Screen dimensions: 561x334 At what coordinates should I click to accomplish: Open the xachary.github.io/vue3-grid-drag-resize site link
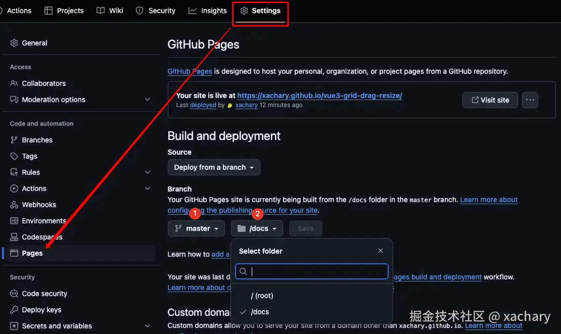coord(319,96)
